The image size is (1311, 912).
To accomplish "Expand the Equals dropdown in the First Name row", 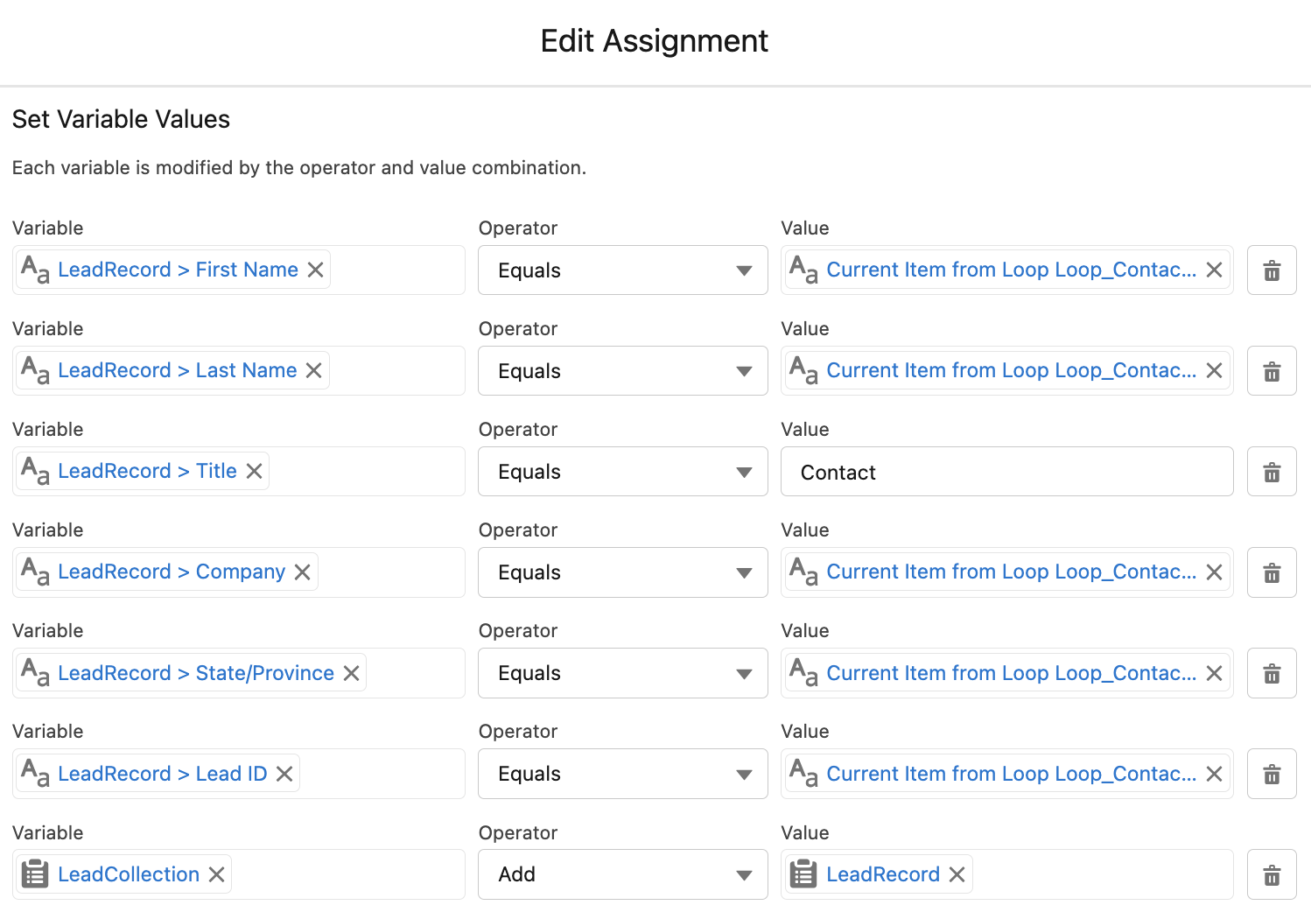I will tap(744, 270).
